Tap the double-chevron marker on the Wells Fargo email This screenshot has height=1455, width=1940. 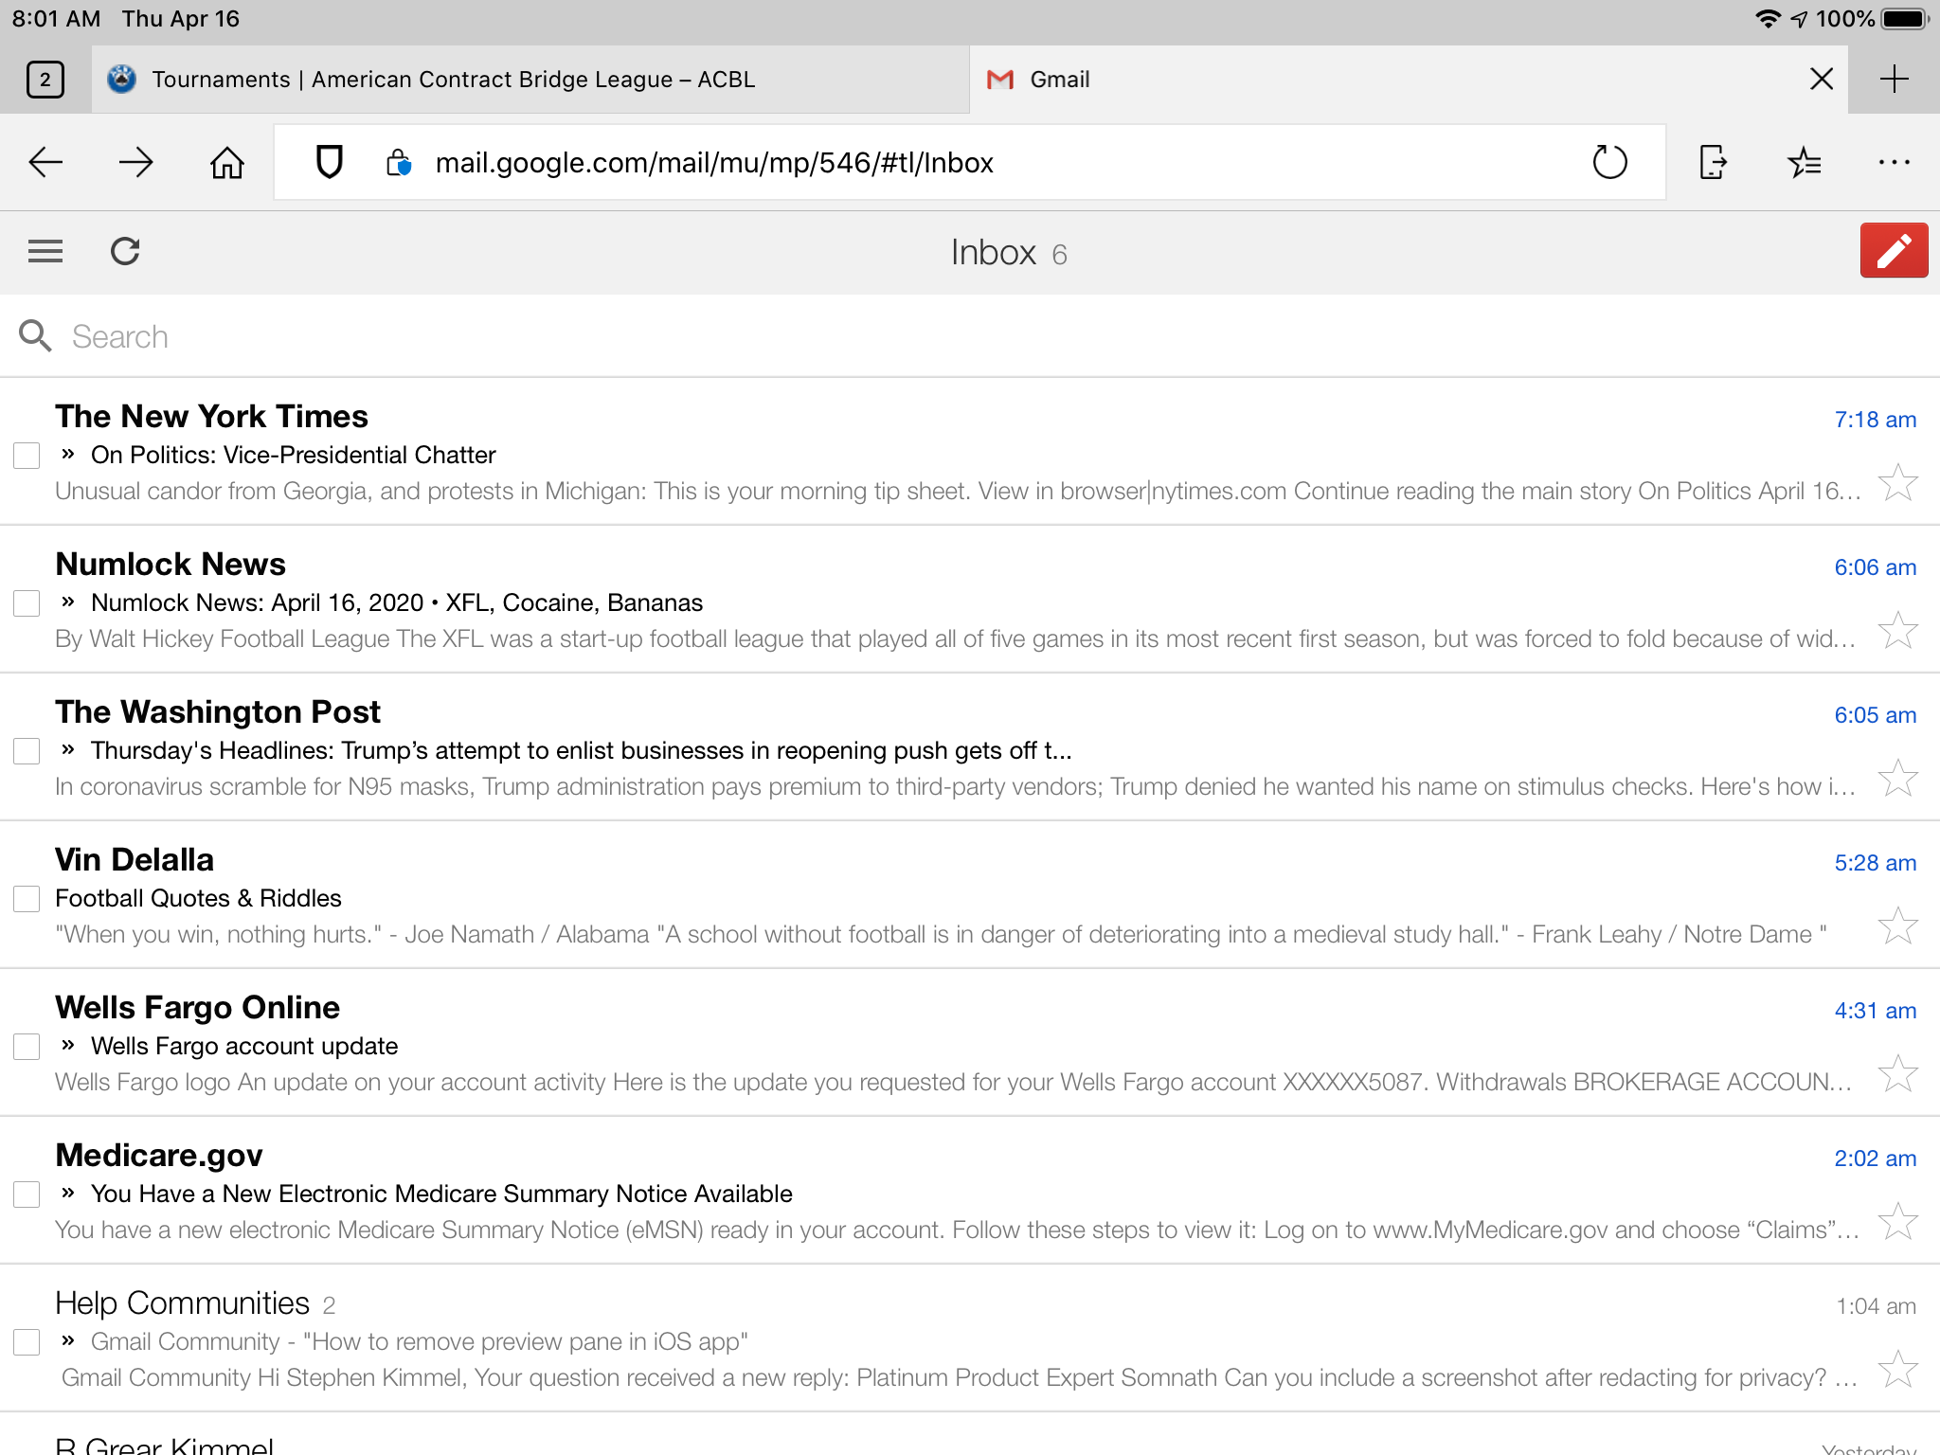pyautogui.click(x=67, y=1046)
